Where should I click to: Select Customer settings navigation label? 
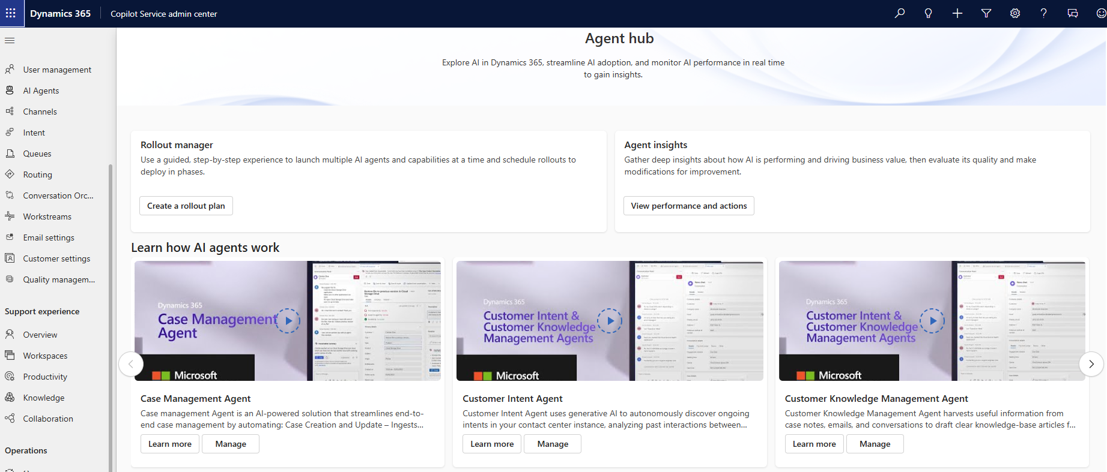(x=56, y=258)
